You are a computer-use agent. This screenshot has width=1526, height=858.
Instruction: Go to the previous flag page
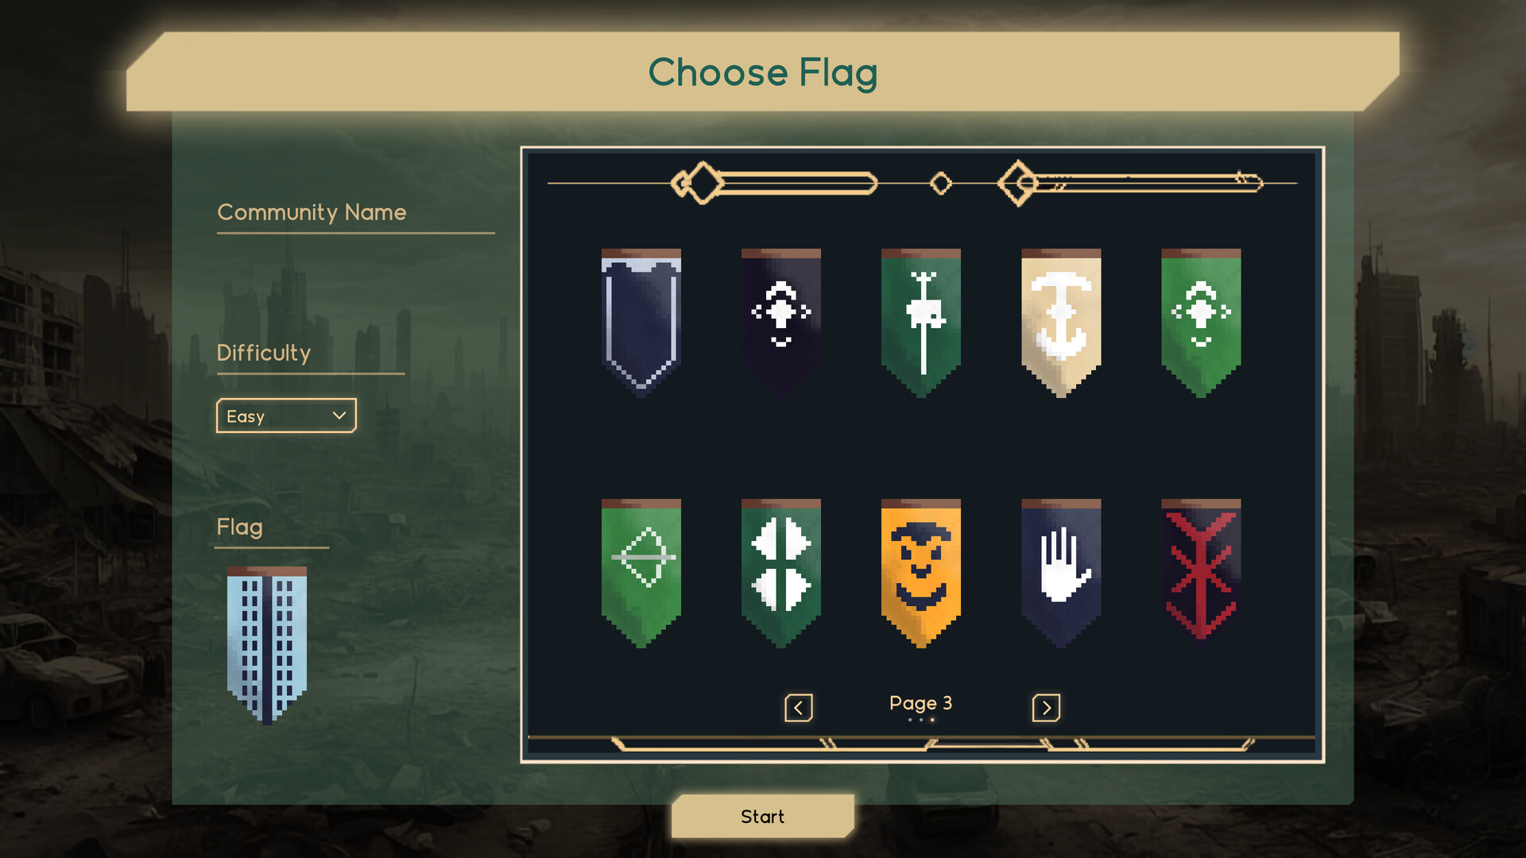(x=798, y=707)
